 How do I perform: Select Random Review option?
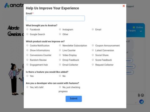coord(27,60)
